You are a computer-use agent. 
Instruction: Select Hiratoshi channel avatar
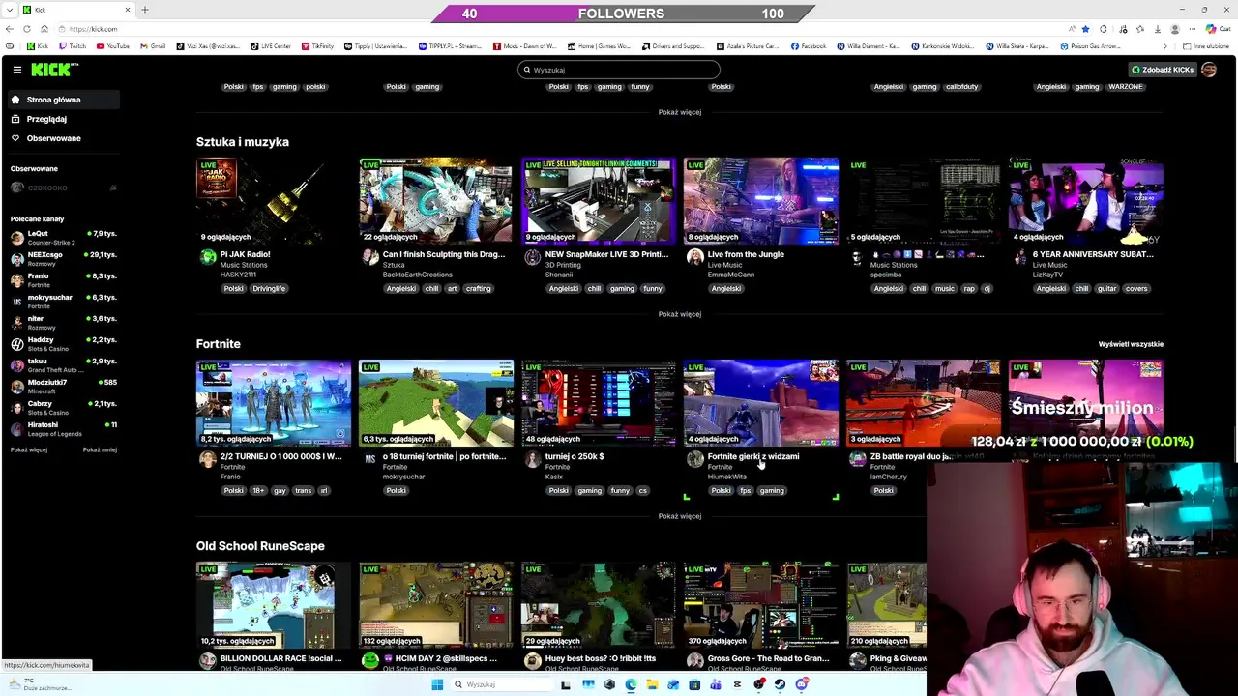point(17,429)
